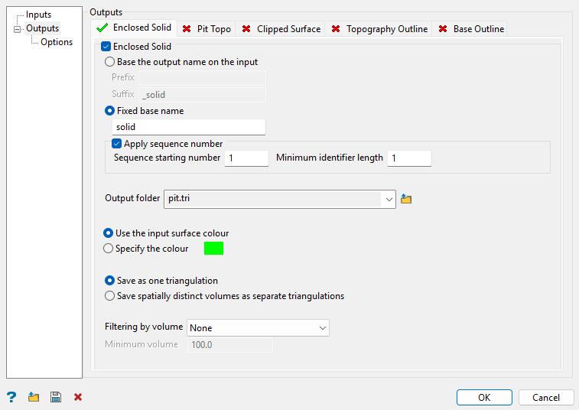Click the Fixed base name text field
This screenshot has height=410, width=579.
point(188,127)
